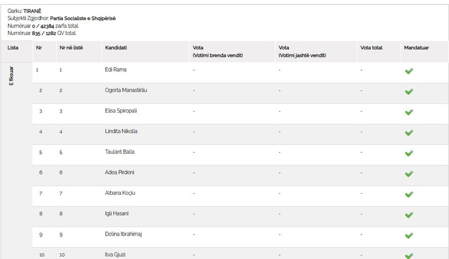The image size is (449, 259).
Task: Click Elisa Spiropali's mandate checkmark
Action: coord(409,112)
